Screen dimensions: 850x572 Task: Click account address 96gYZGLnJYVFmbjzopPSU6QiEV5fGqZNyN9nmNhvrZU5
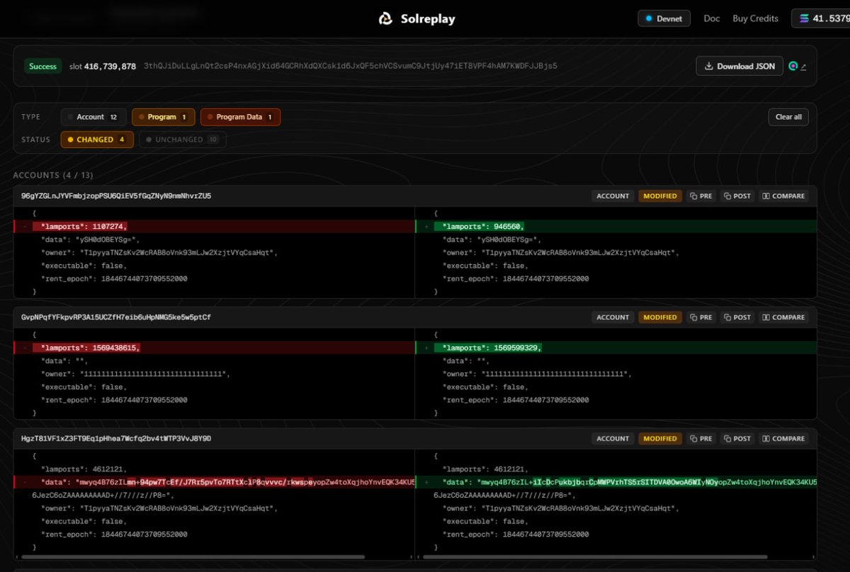pyautogui.click(x=116, y=196)
